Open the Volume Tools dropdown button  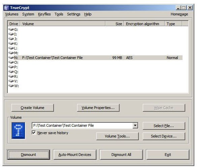117,136
